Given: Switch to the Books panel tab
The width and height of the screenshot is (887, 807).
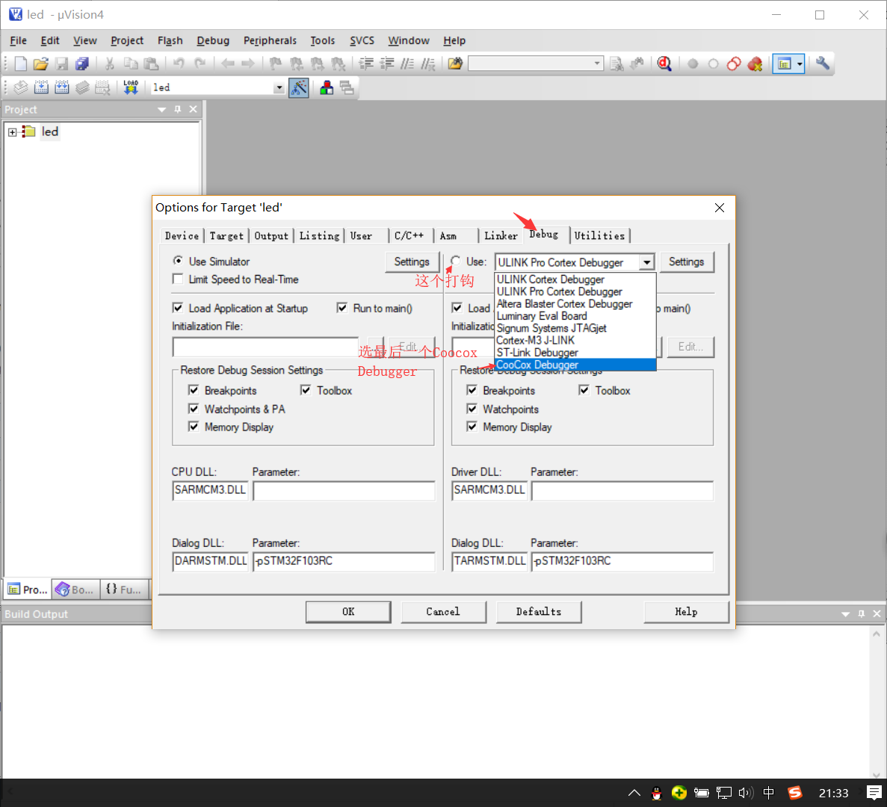Looking at the screenshot, I should coord(75,590).
